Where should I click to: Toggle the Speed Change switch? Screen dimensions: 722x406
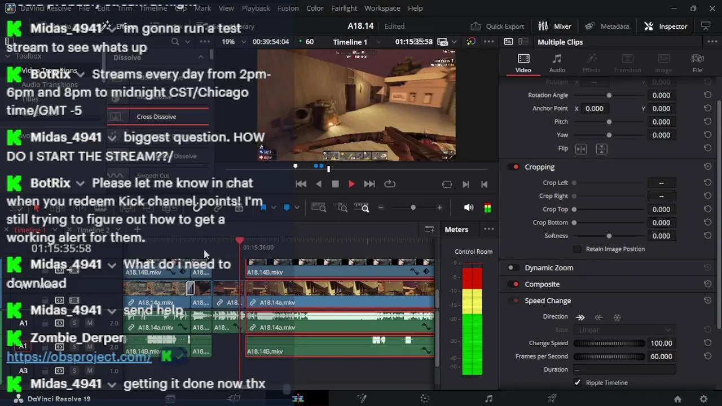pos(514,301)
